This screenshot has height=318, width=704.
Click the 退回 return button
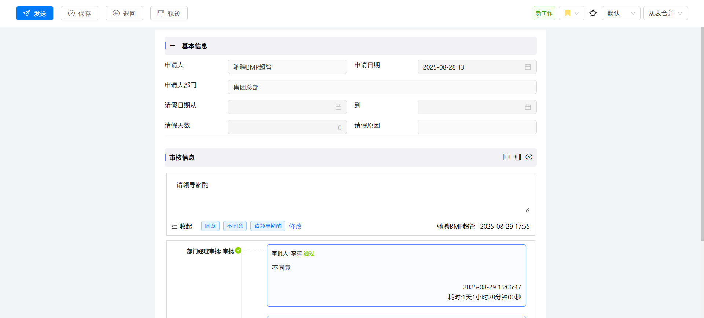click(124, 13)
